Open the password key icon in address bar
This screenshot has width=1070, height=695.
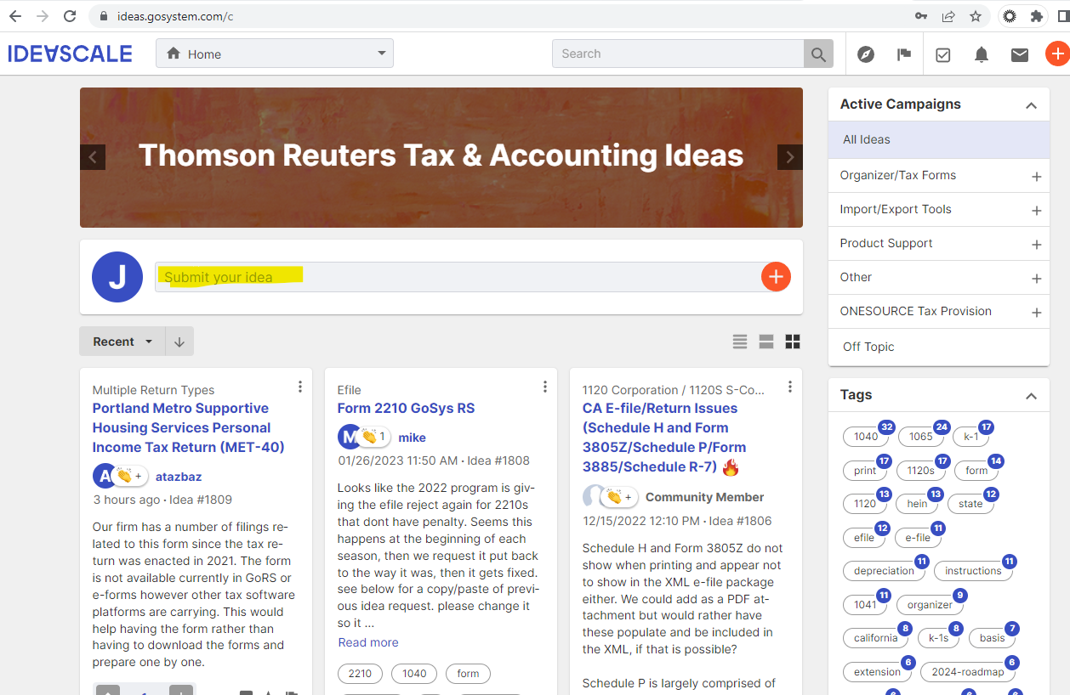click(921, 16)
